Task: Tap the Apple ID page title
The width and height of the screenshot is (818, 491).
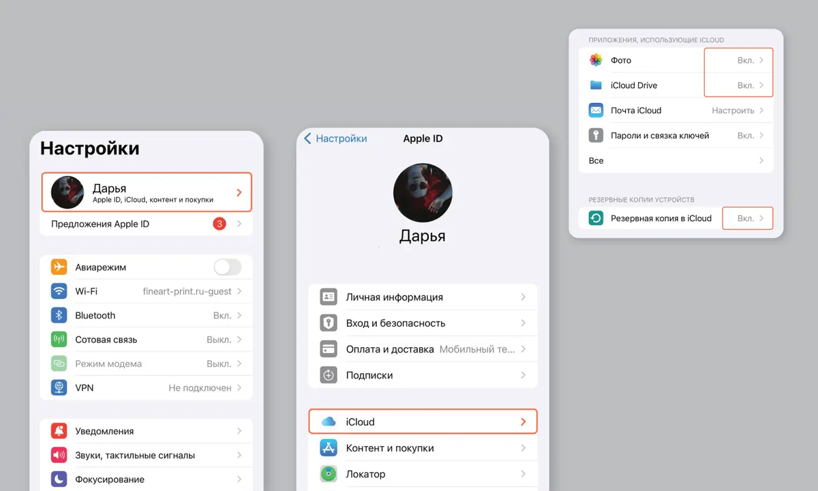Action: coord(423,138)
